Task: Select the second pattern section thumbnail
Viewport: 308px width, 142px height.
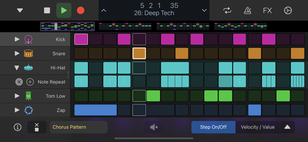Action: [x=125, y=26]
